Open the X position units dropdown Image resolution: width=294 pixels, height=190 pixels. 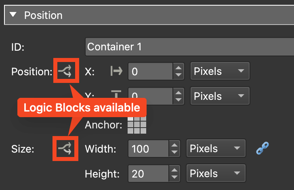[220, 72]
